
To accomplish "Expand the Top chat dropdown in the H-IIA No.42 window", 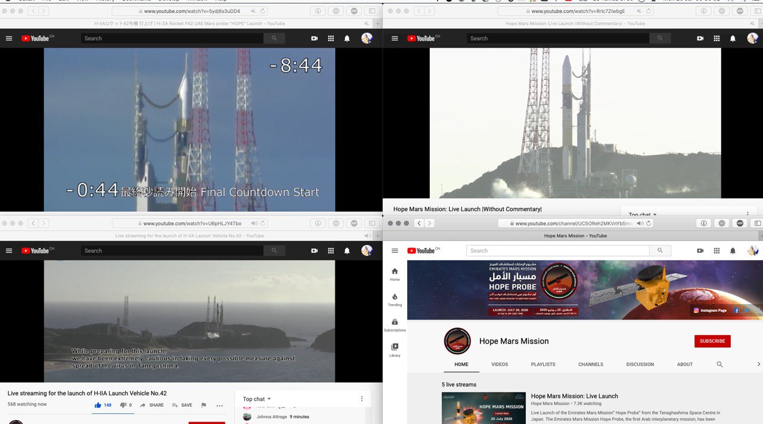I will pos(257,399).
